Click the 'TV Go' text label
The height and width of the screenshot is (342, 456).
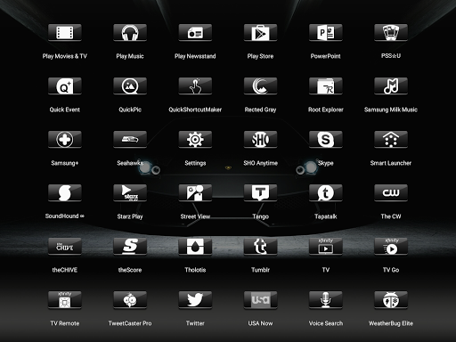[391, 270]
